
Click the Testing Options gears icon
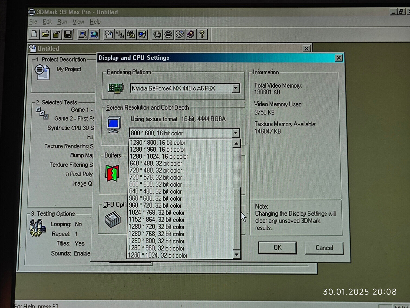point(38,228)
